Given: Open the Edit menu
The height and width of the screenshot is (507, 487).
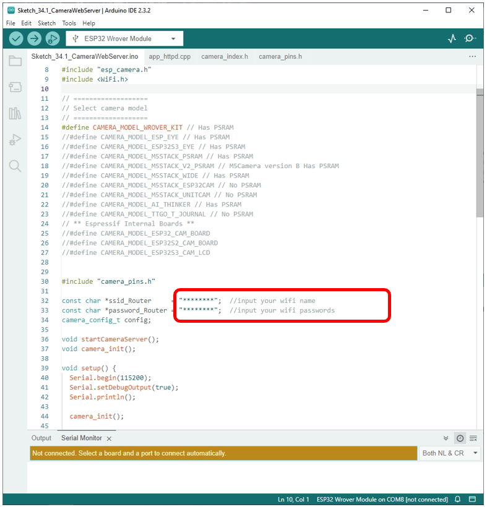Looking at the screenshot, I should [x=26, y=23].
